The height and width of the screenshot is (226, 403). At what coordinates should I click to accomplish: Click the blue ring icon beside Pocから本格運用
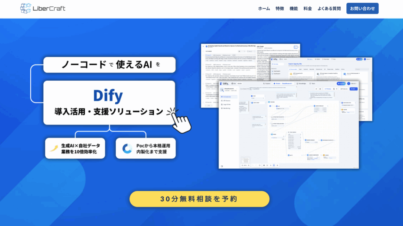[127, 148]
